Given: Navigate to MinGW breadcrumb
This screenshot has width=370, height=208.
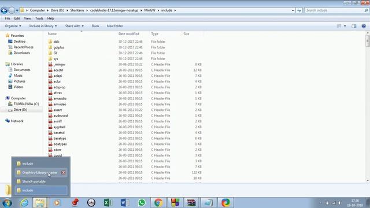Looking at the screenshot, I should point(150,10).
